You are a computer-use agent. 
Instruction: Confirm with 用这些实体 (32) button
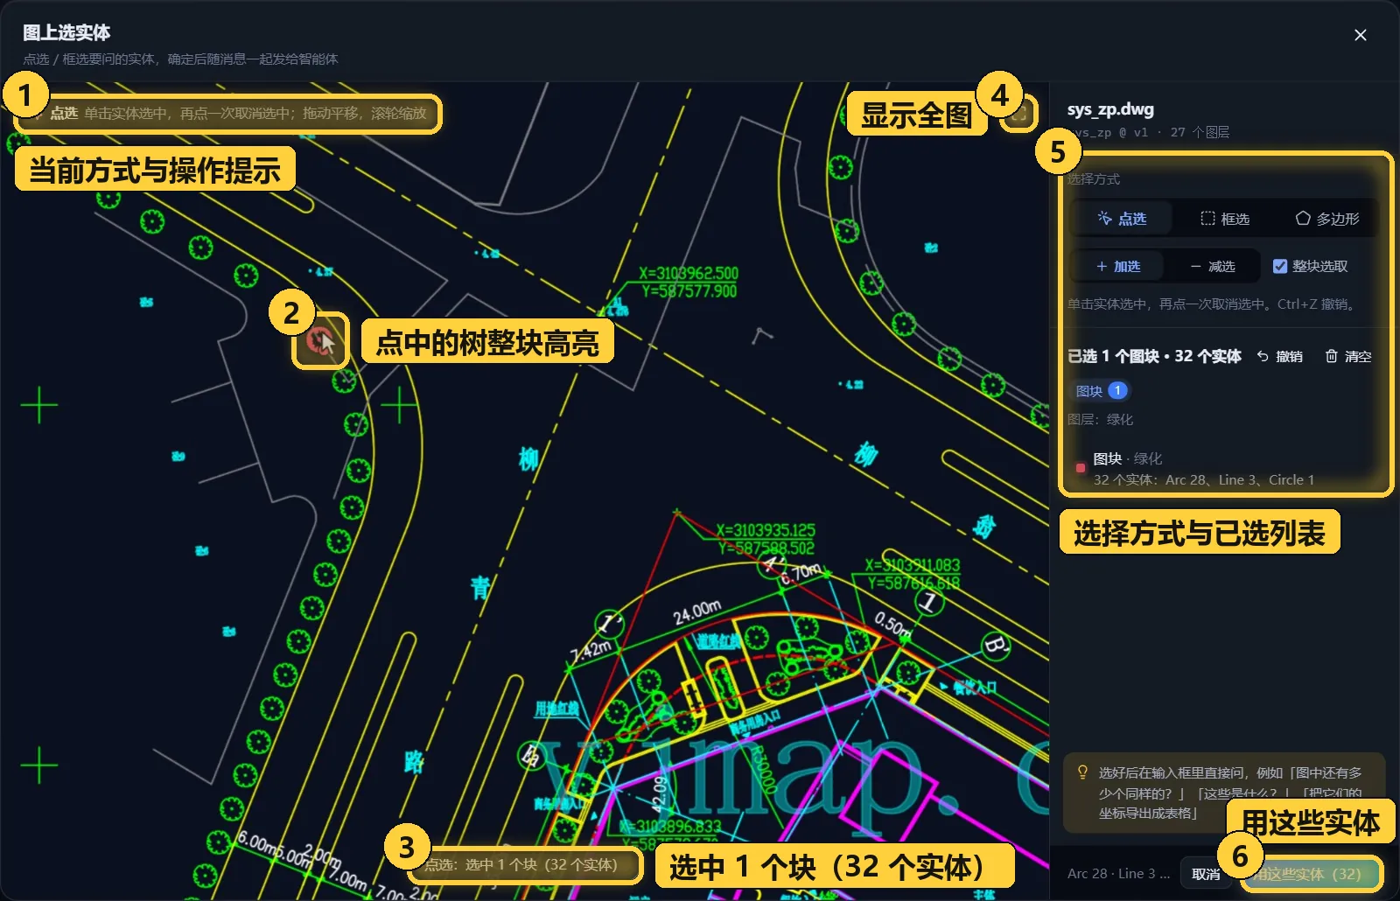[x=1310, y=874]
